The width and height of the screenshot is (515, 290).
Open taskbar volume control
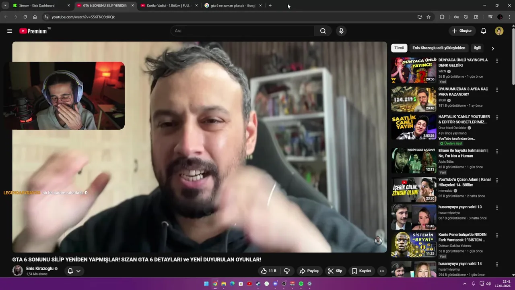pyautogui.click(x=488, y=284)
